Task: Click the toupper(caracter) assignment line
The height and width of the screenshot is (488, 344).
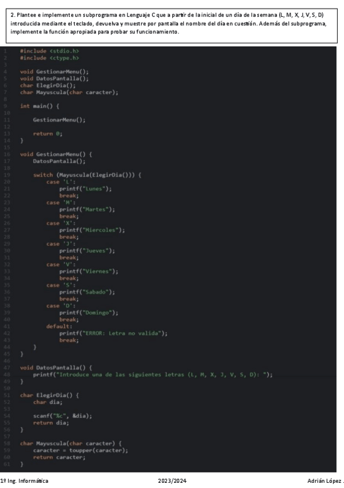Action: click(x=81, y=451)
